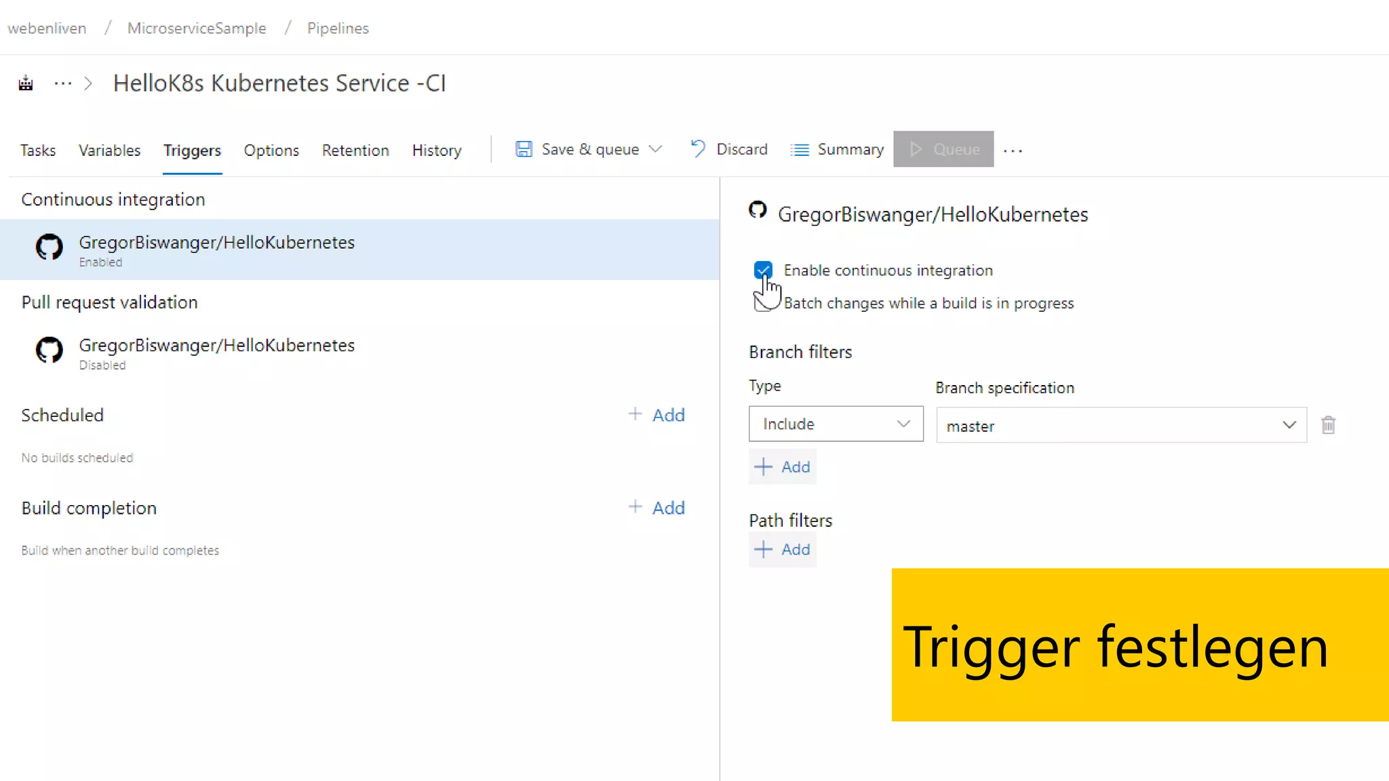Delete the master branch filter via trash icon
This screenshot has width=1389, height=781.
pyautogui.click(x=1328, y=425)
